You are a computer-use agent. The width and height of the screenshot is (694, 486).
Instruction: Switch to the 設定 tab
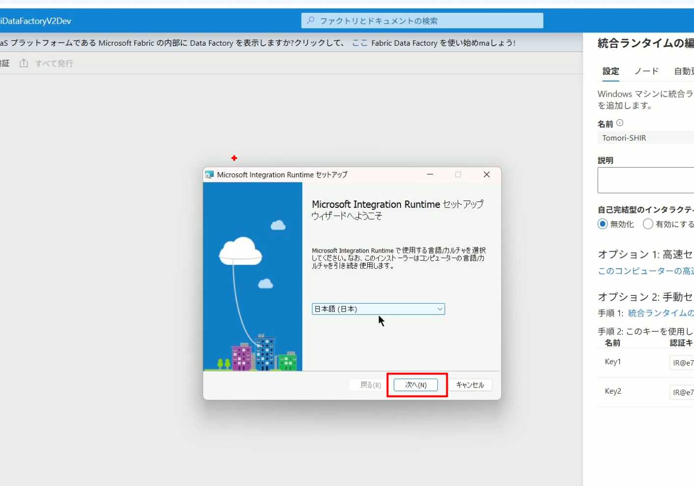point(610,71)
